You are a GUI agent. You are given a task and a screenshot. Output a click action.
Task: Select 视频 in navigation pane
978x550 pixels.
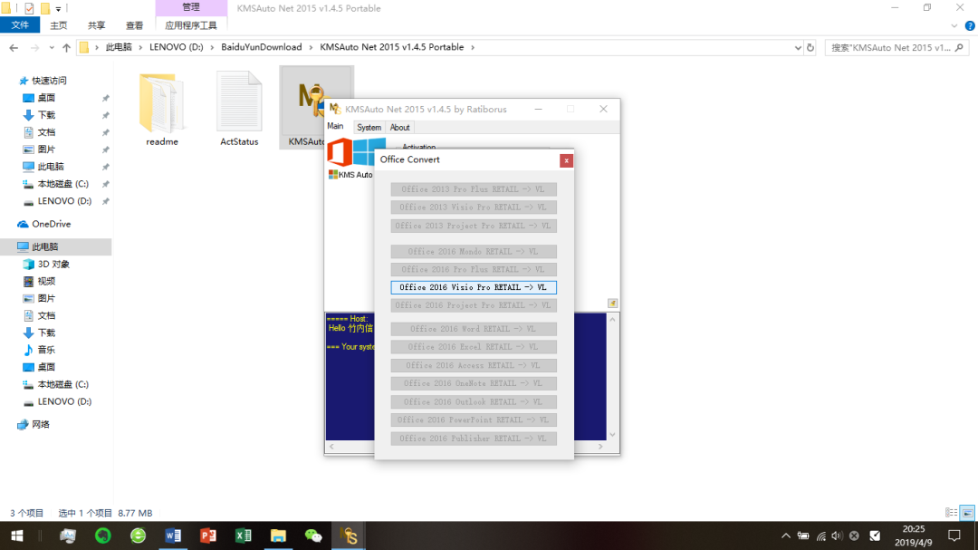point(47,282)
